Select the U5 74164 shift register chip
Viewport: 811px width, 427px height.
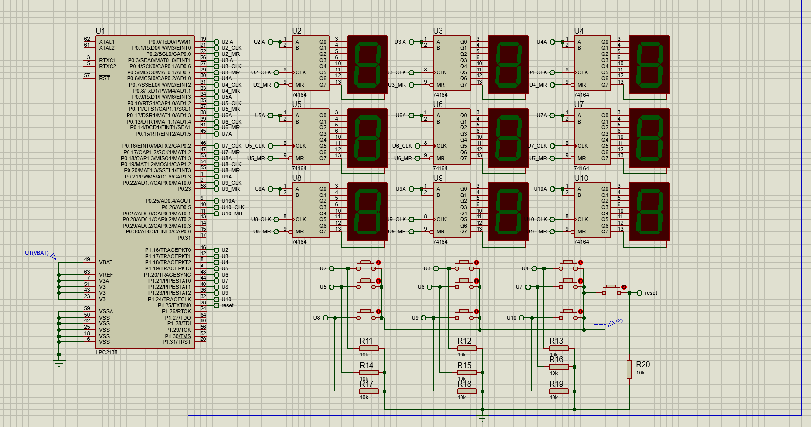pos(310,137)
